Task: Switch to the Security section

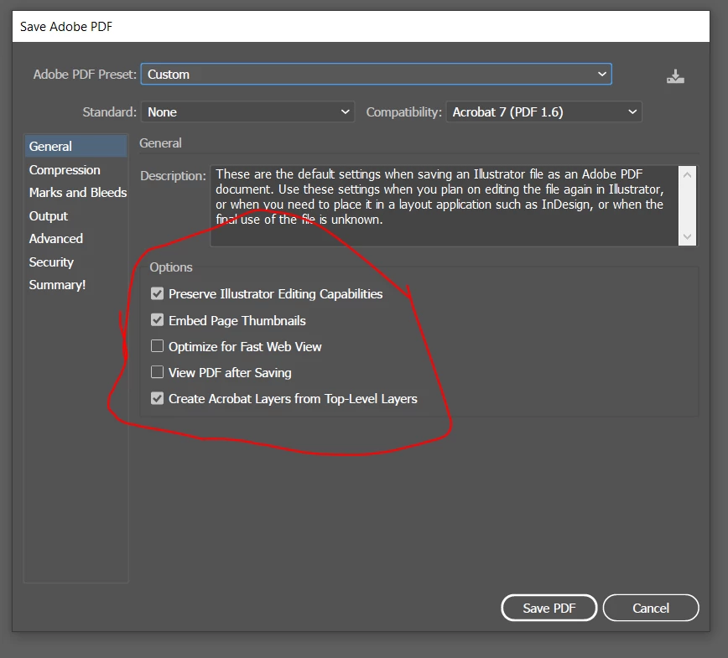Action: pyautogui.click(x=51, y=262)
